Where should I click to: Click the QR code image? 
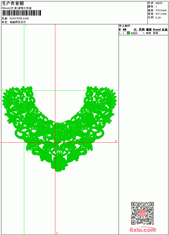[x=143, y=213]
